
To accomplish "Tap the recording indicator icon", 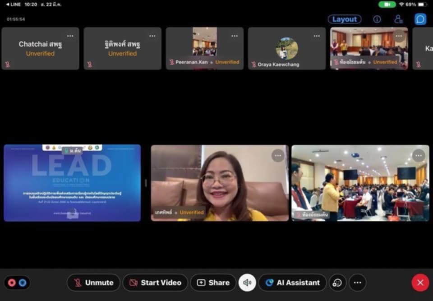I will tap(17, 283).
